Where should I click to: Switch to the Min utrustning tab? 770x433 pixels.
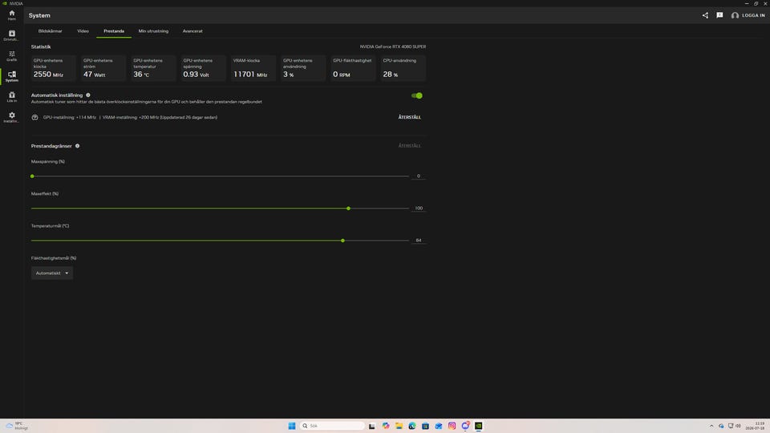point(153,31)
